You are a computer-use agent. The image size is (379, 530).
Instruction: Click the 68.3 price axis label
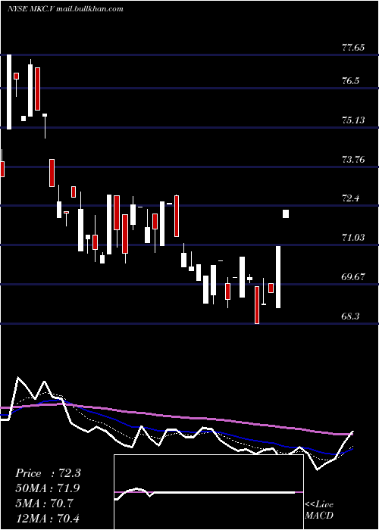point(351,316)
